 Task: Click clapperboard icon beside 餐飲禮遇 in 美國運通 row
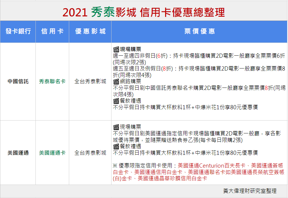pos(116,146)
